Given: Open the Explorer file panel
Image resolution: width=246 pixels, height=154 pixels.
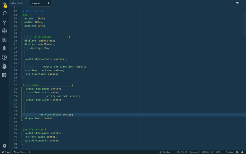Looking at the screenshot, I should coord(5,5).
